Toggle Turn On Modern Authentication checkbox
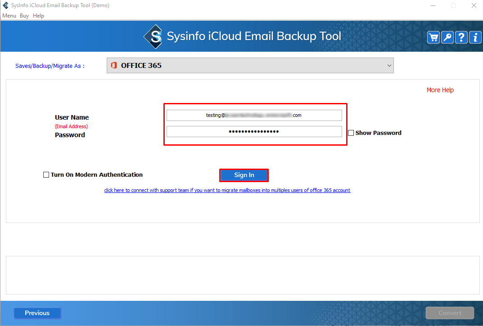 tap(46, 175)
